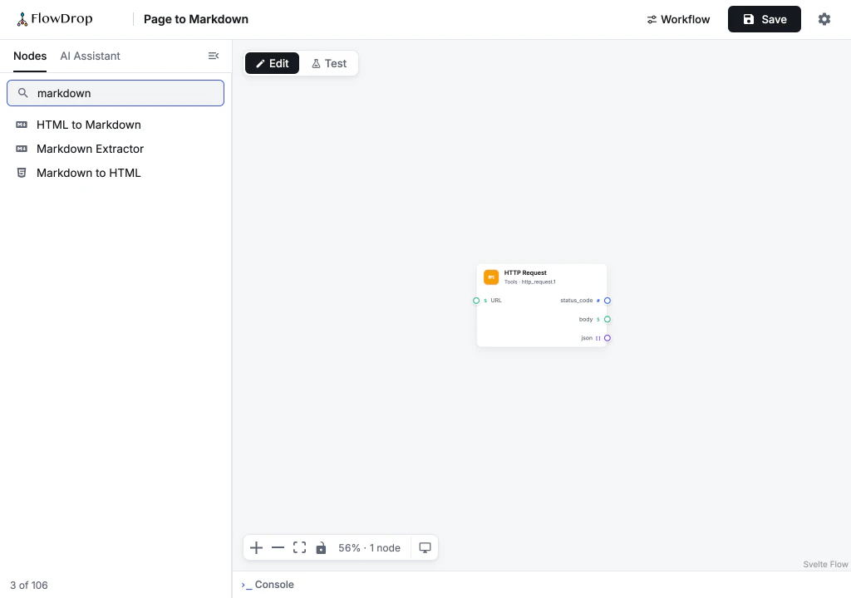This screenshot has height=598, width=851.
Task: Click the fit view icon
Action: pos(299,548)
